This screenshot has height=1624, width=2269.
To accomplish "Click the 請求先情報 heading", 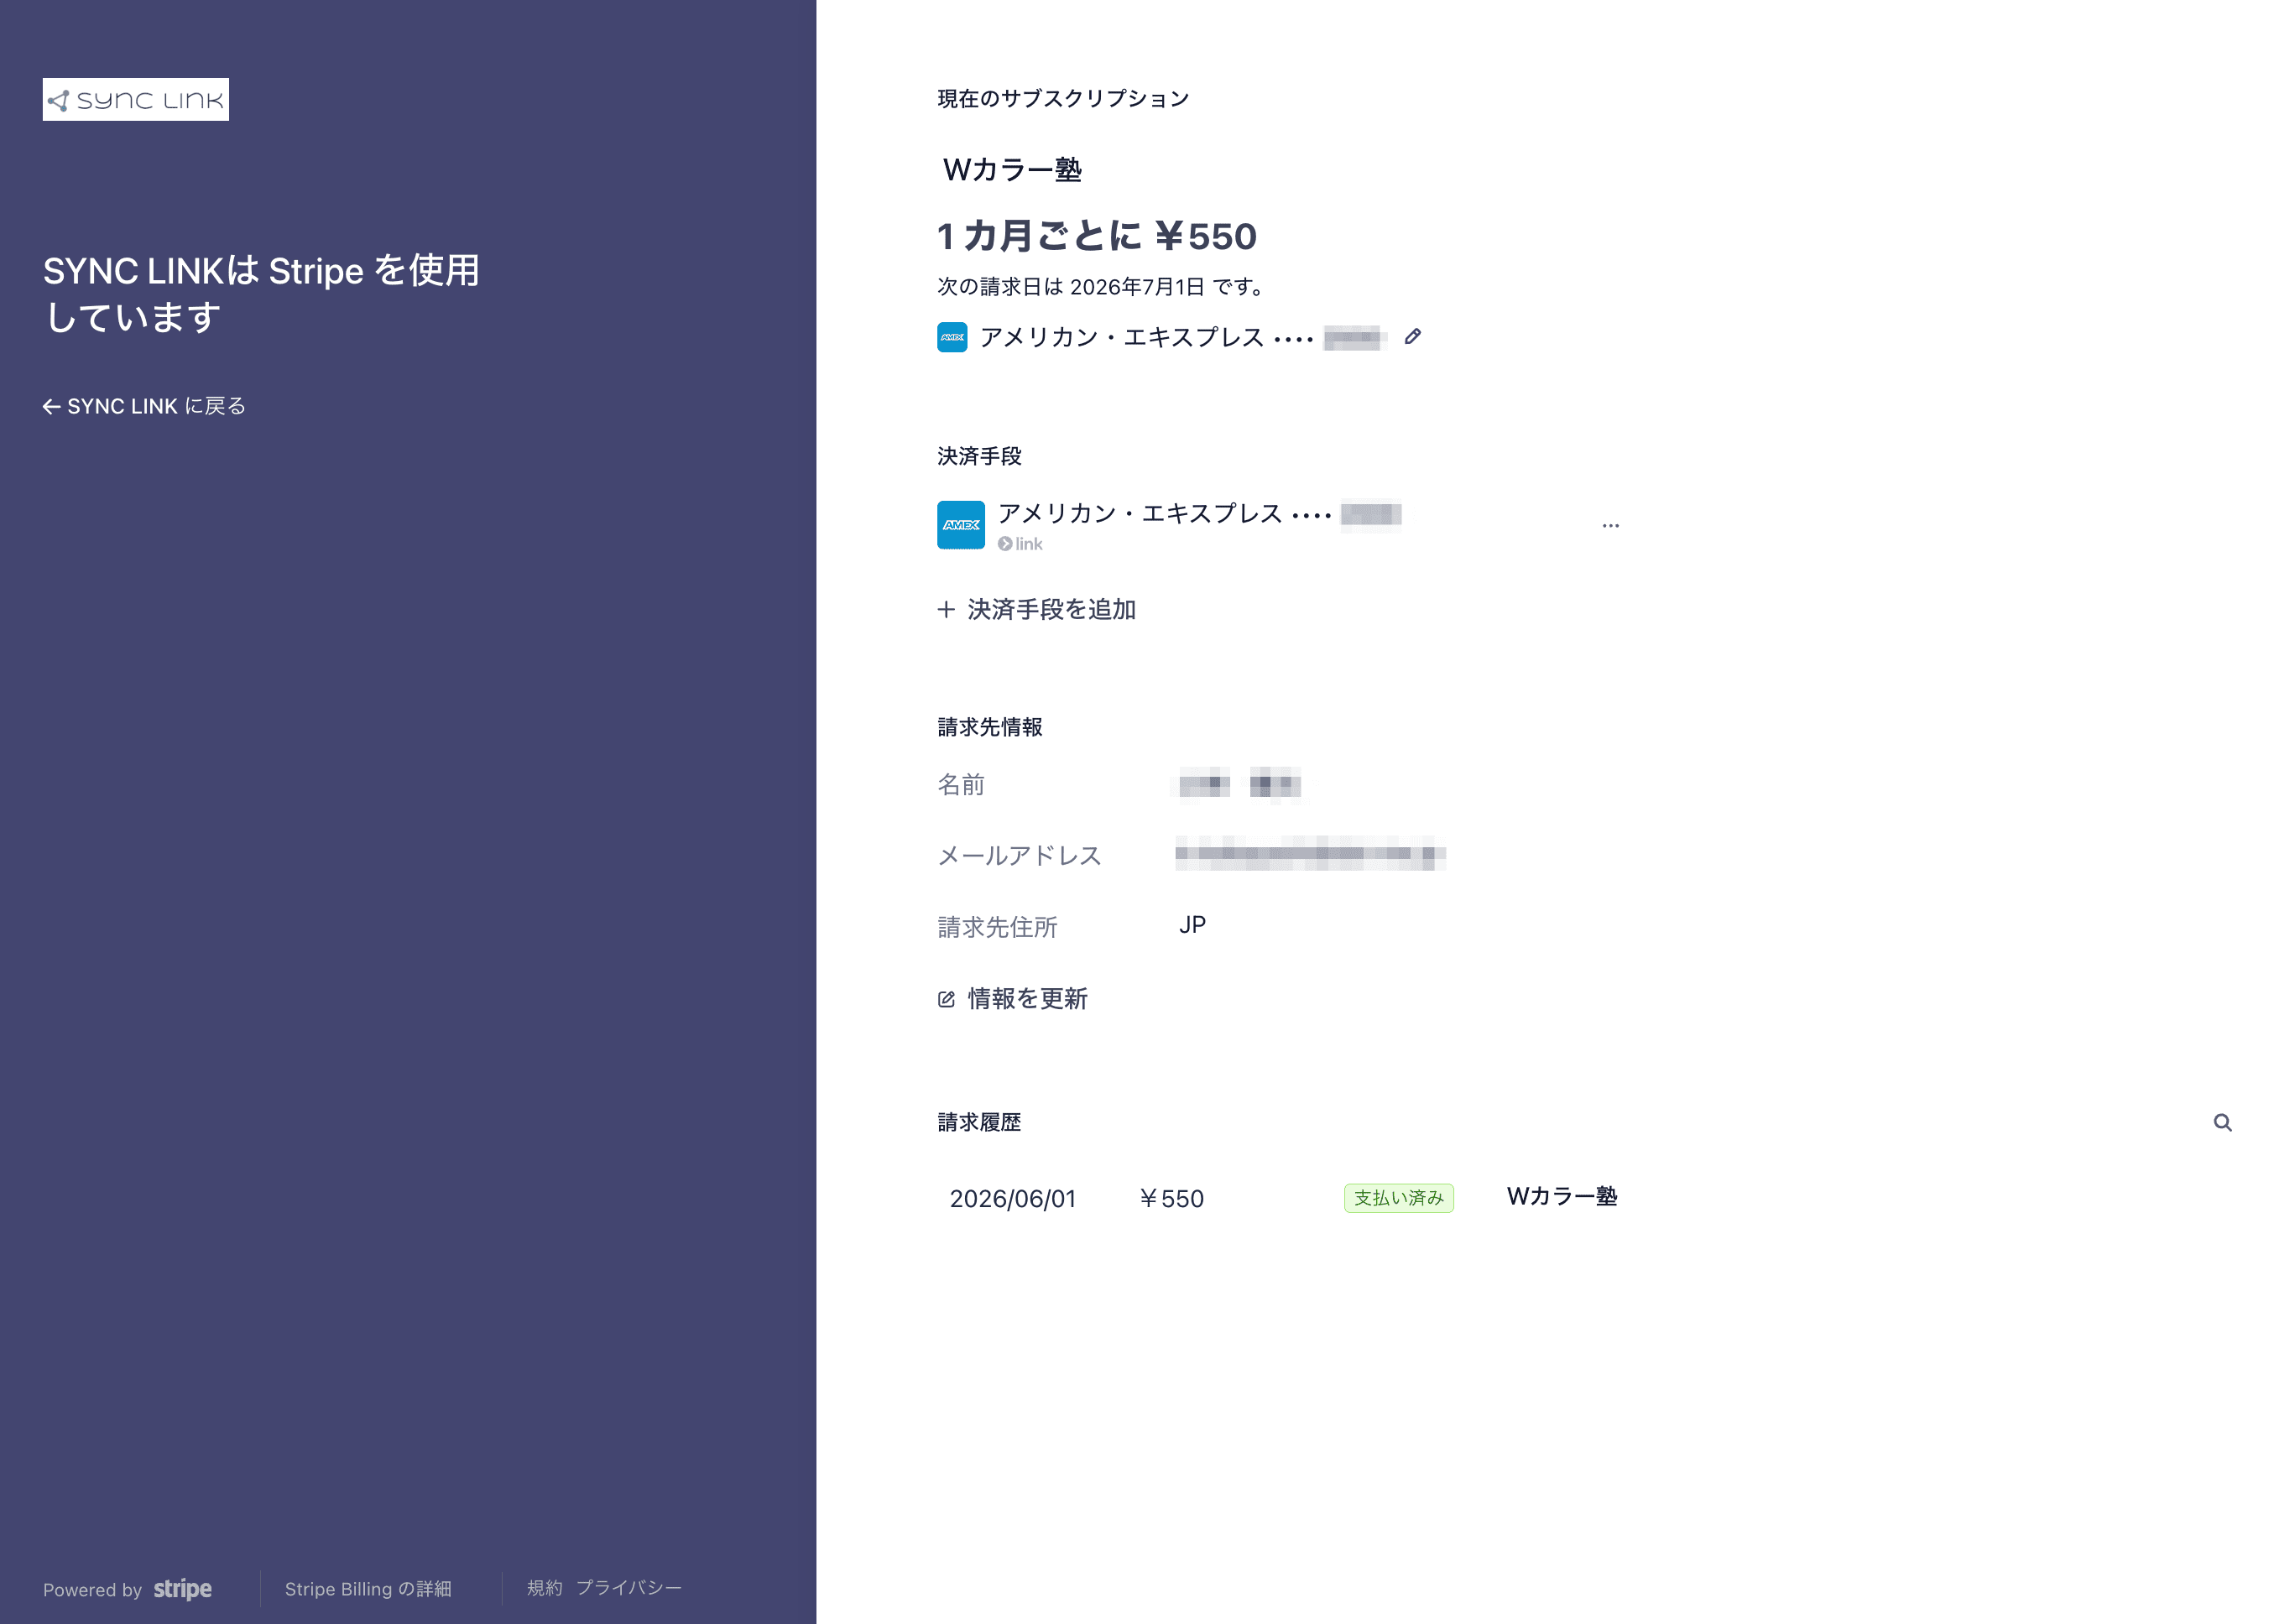I will pos(989,727).
